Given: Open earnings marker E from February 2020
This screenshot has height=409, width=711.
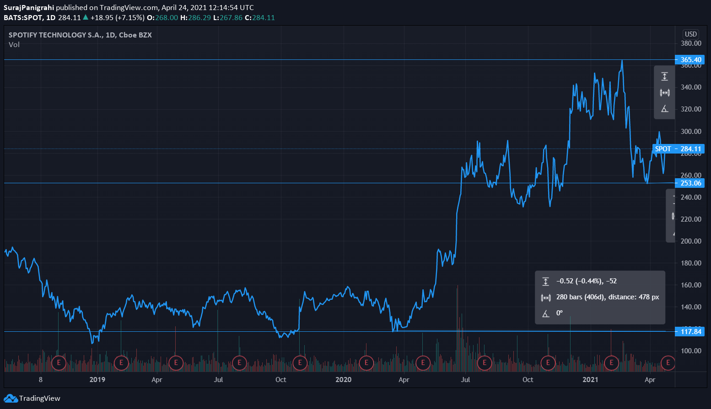Looking at the screenshot, I should (366, 363).
